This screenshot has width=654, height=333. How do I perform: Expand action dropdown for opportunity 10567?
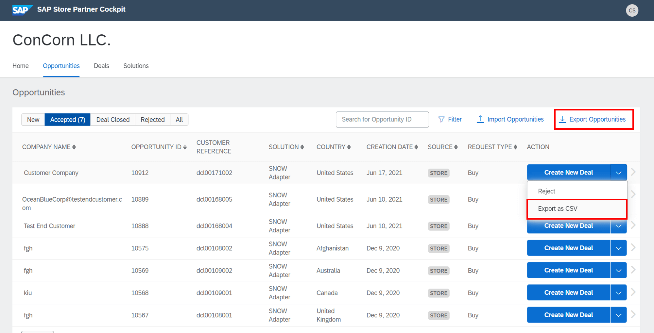(619, 315)
